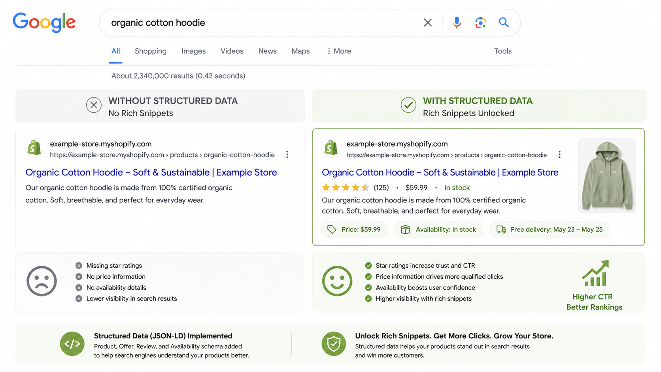The image size is (661, 372).
Task: Clear the search box with the X icon
Action: pos(427,23)
